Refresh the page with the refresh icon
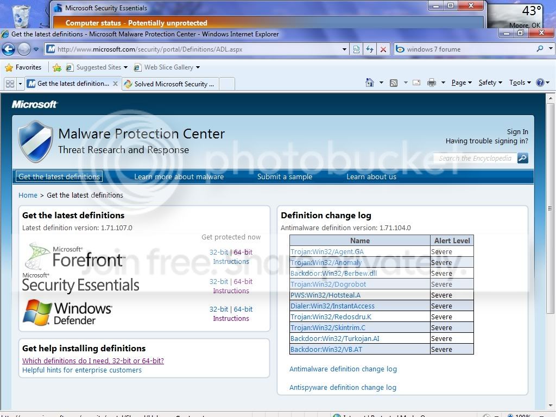Screen dimensions: 556x417 pyautogui.click(x=369, y=49)
